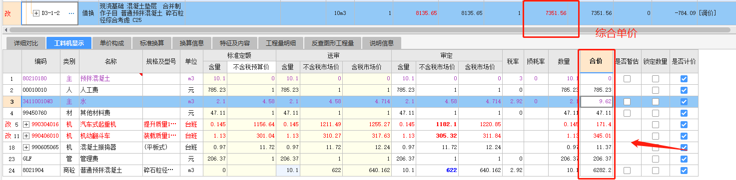Screen dimensions: 736x180
Task: Show the 反查图形工程量 tab
Action: click(x=333, y=43)
